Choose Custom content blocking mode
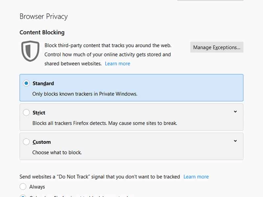 point(26,142)
